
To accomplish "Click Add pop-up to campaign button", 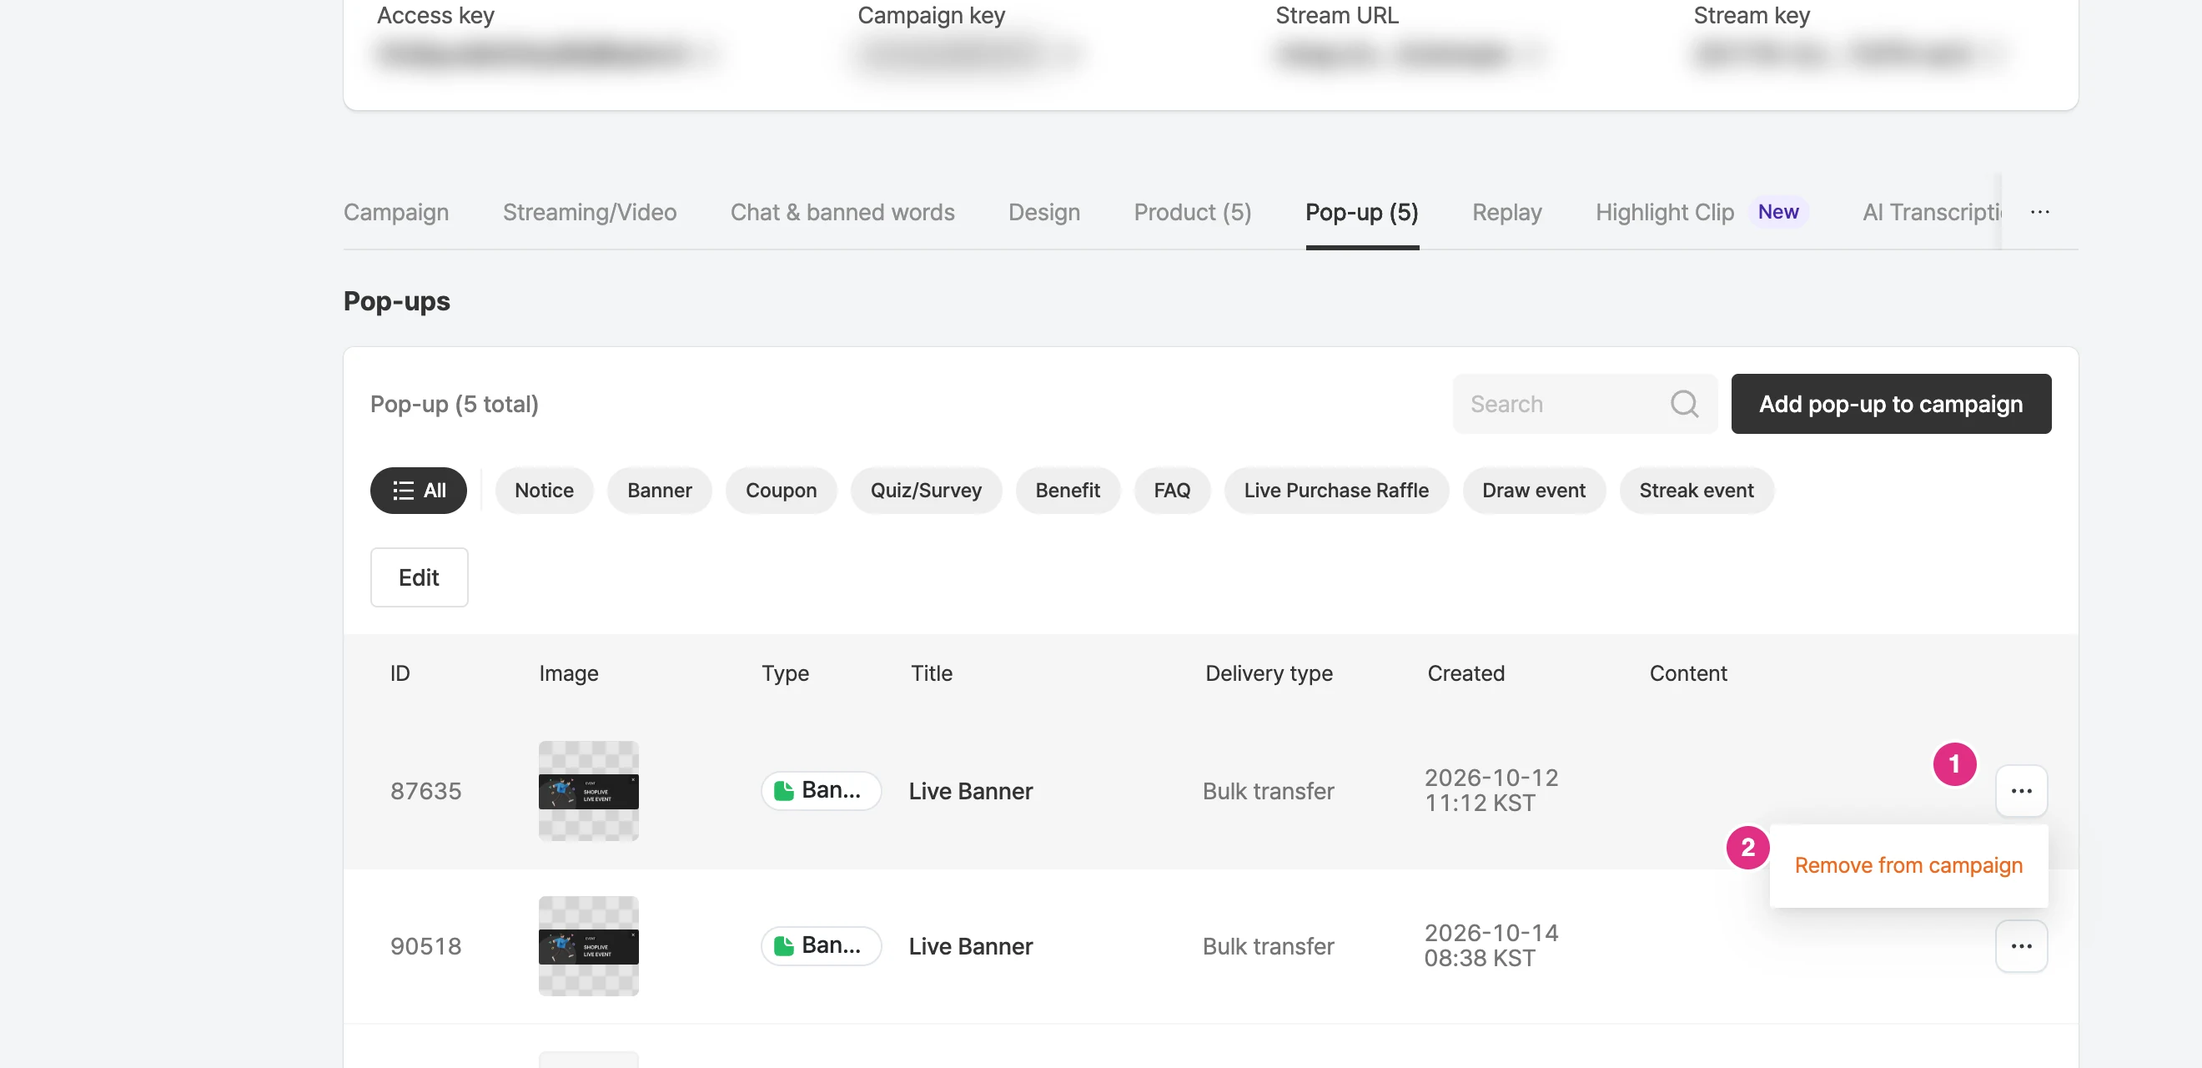I will tap(1891, 404).
